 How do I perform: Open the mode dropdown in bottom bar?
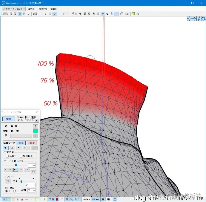(86, 199)
